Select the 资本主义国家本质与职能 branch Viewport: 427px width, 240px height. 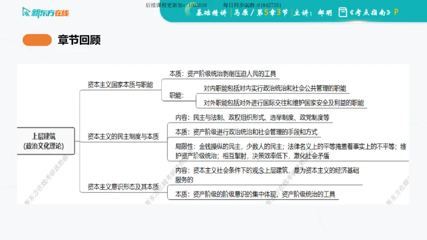pyautogui.click(x=120, y=85)
